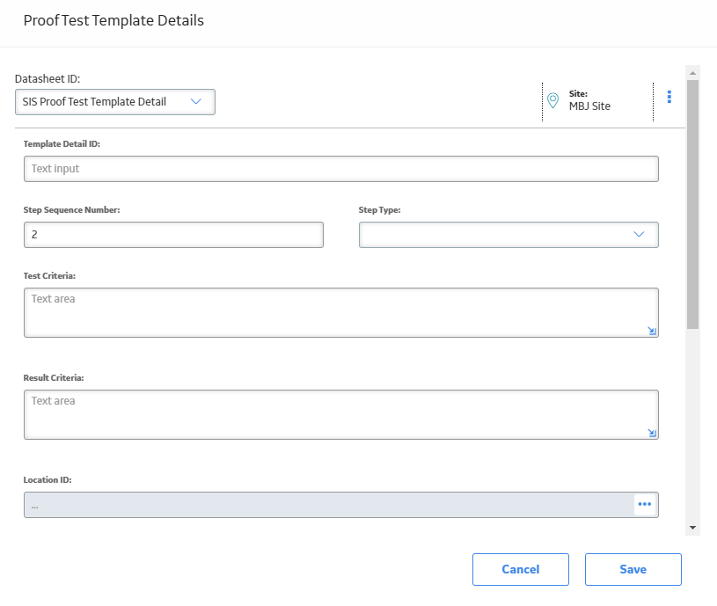Click the Site location pin icon

coord(552,100)
